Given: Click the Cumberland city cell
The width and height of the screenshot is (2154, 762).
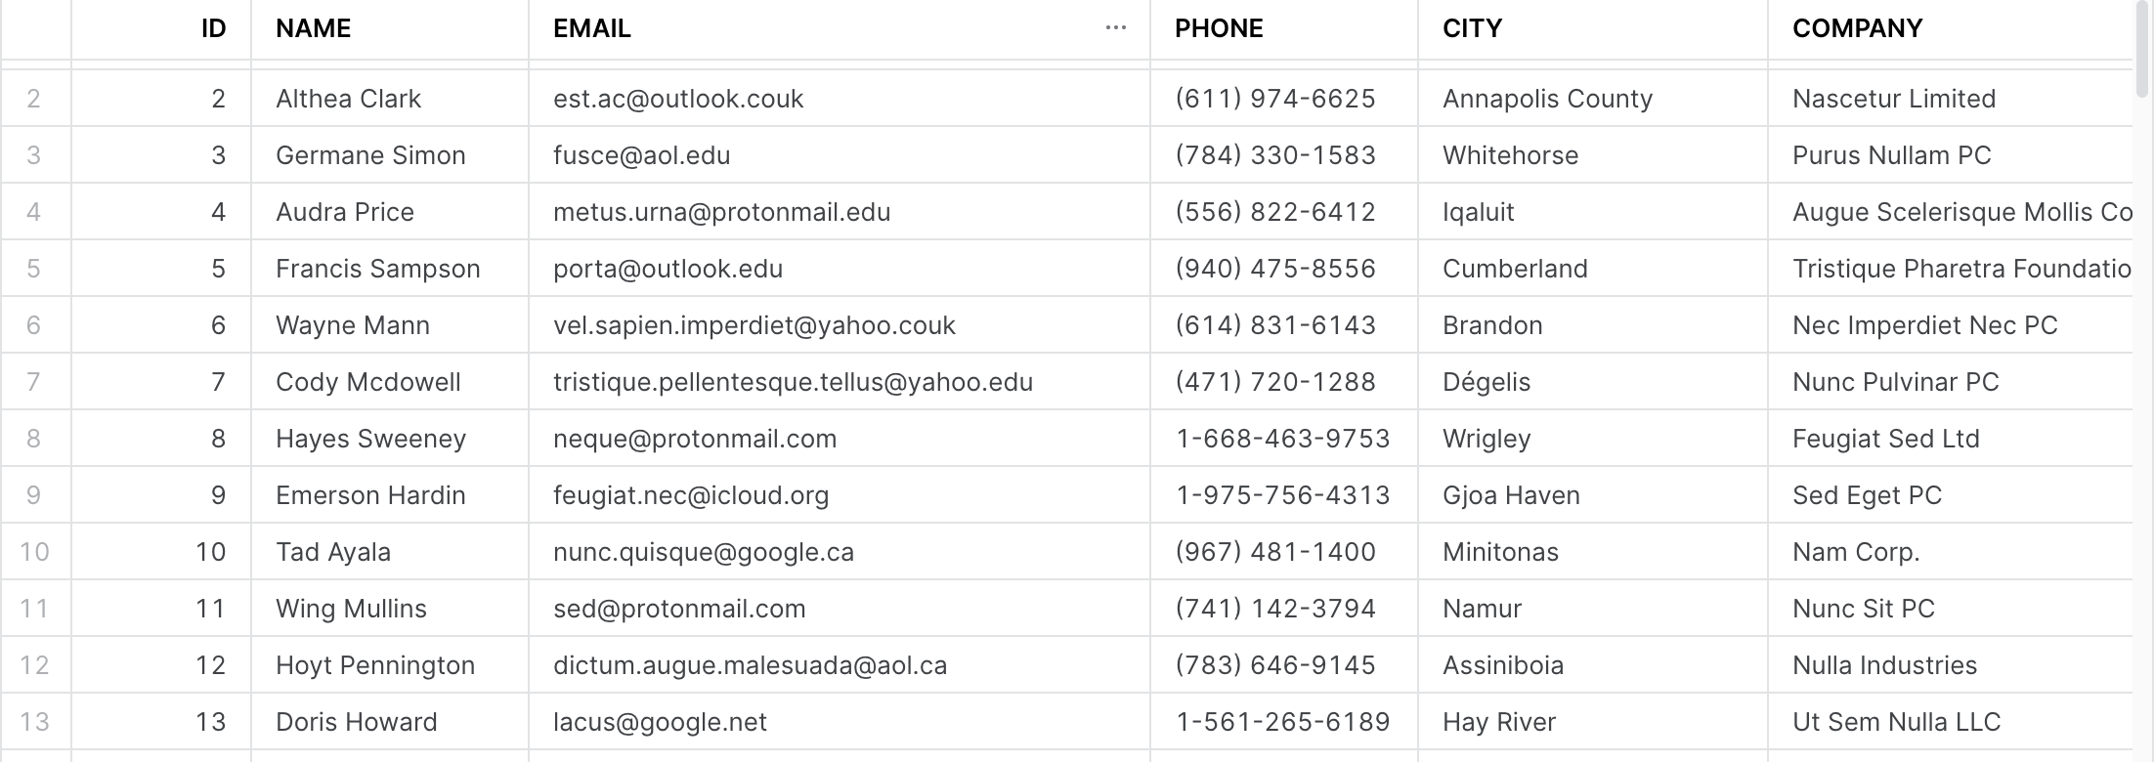Looking at the screenshot, I should click(x=1593, y=269).
